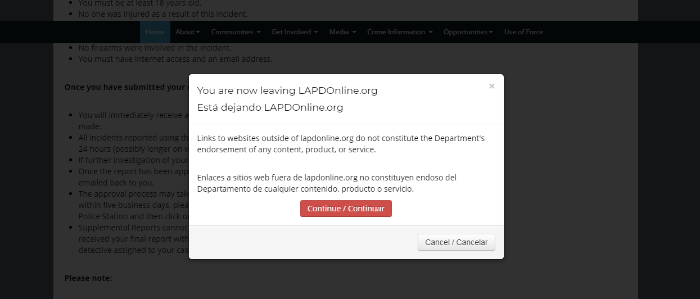The image size is (700, 299).
Task: Click 'No firearms were involved' bullet text
Action: pos(155,48)
